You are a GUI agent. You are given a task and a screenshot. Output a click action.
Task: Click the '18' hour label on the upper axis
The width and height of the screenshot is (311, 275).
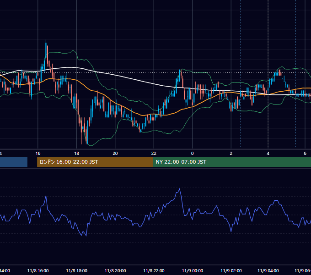[76, 154]
